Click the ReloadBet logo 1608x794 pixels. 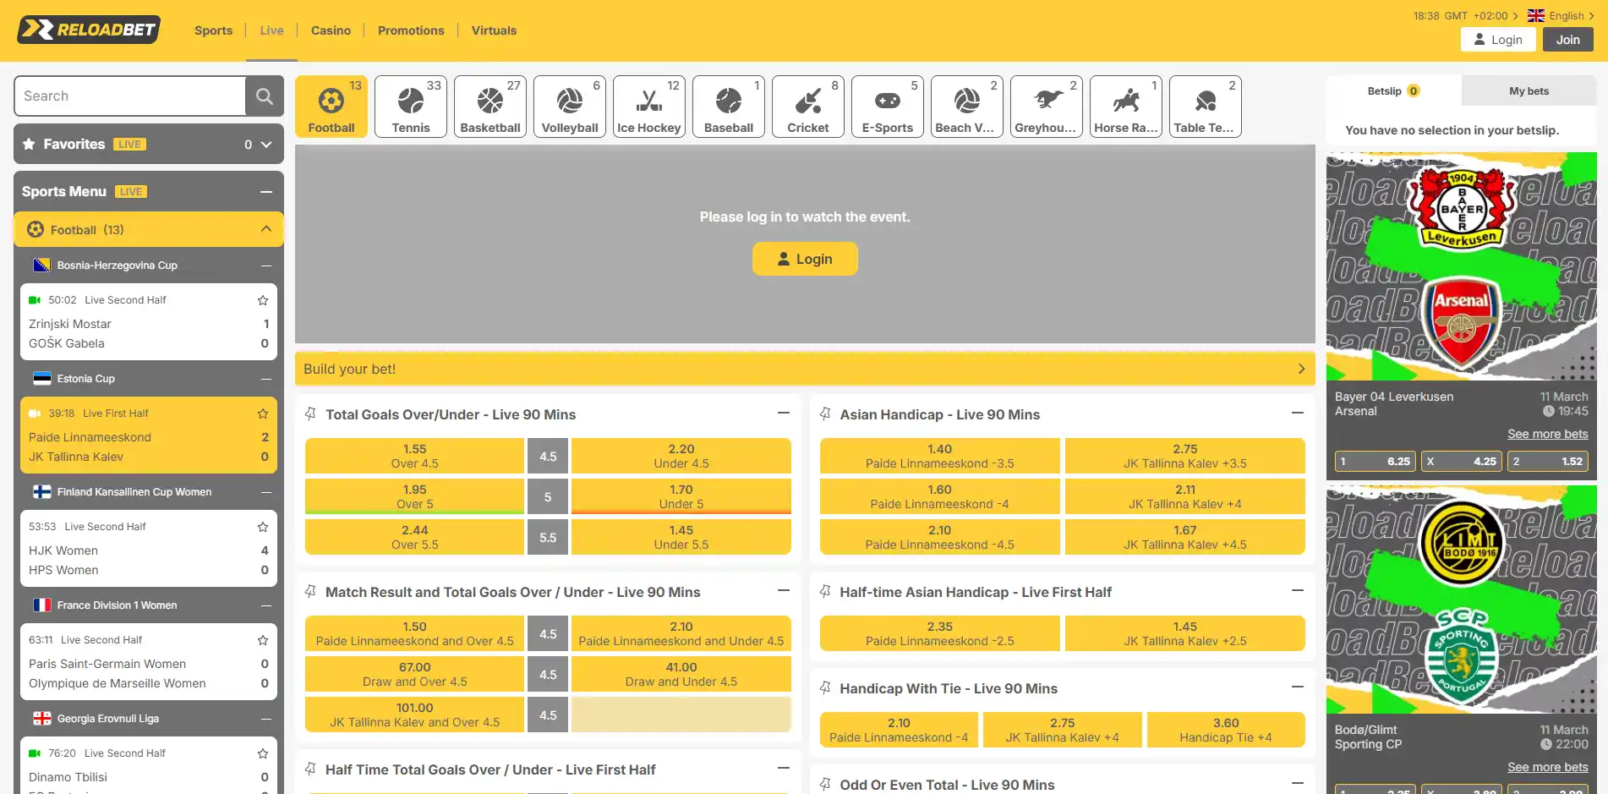(89, 30)
